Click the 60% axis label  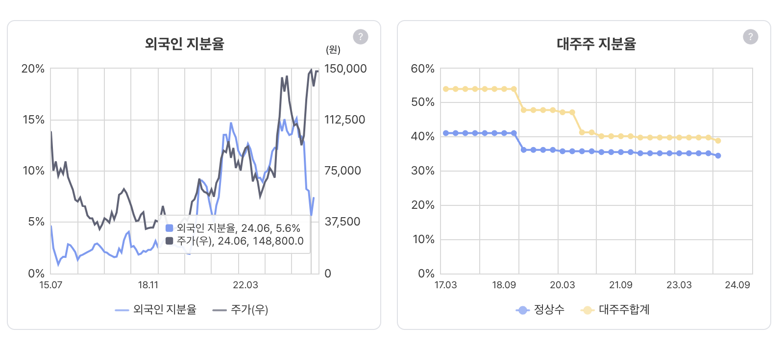click(x=422, y=69)
